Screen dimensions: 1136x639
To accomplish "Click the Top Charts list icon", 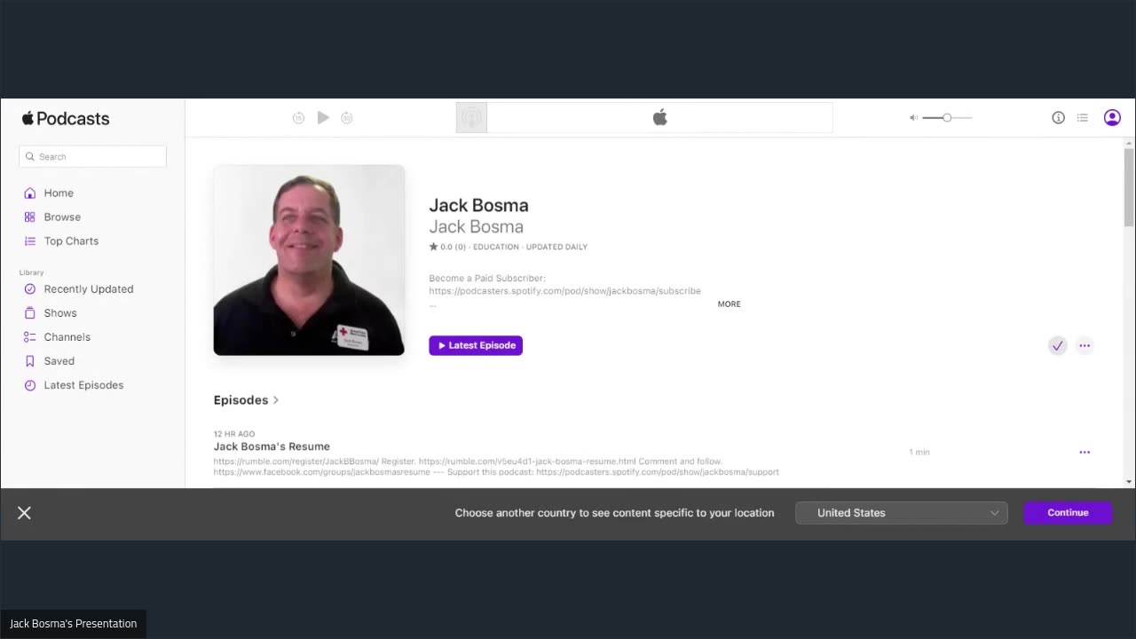I will 30,241.
